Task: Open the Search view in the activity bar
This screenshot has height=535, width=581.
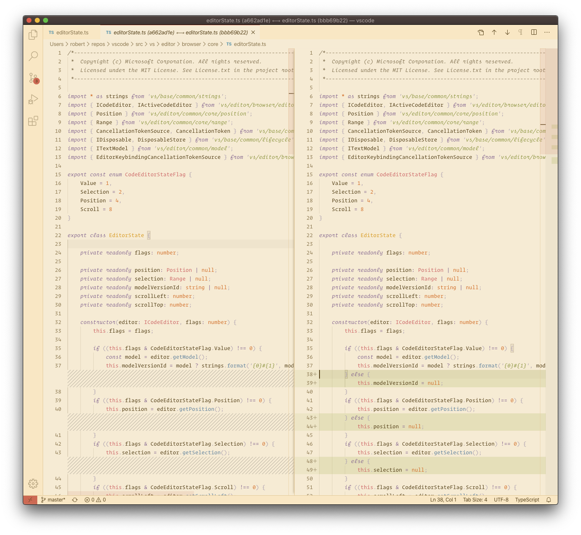Action: click(33, 56)
